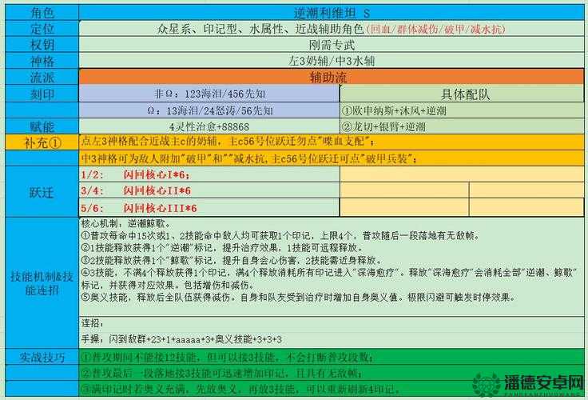Click the '权钥' row label
Viewport: 588px width, 400px height.
point(42,45)
